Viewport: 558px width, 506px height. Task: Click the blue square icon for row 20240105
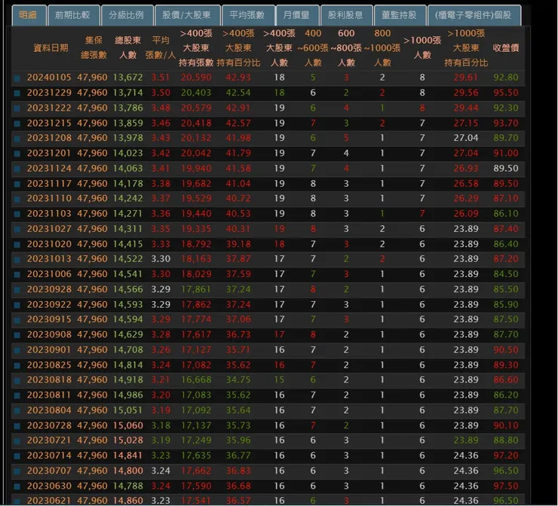point(17,78)
